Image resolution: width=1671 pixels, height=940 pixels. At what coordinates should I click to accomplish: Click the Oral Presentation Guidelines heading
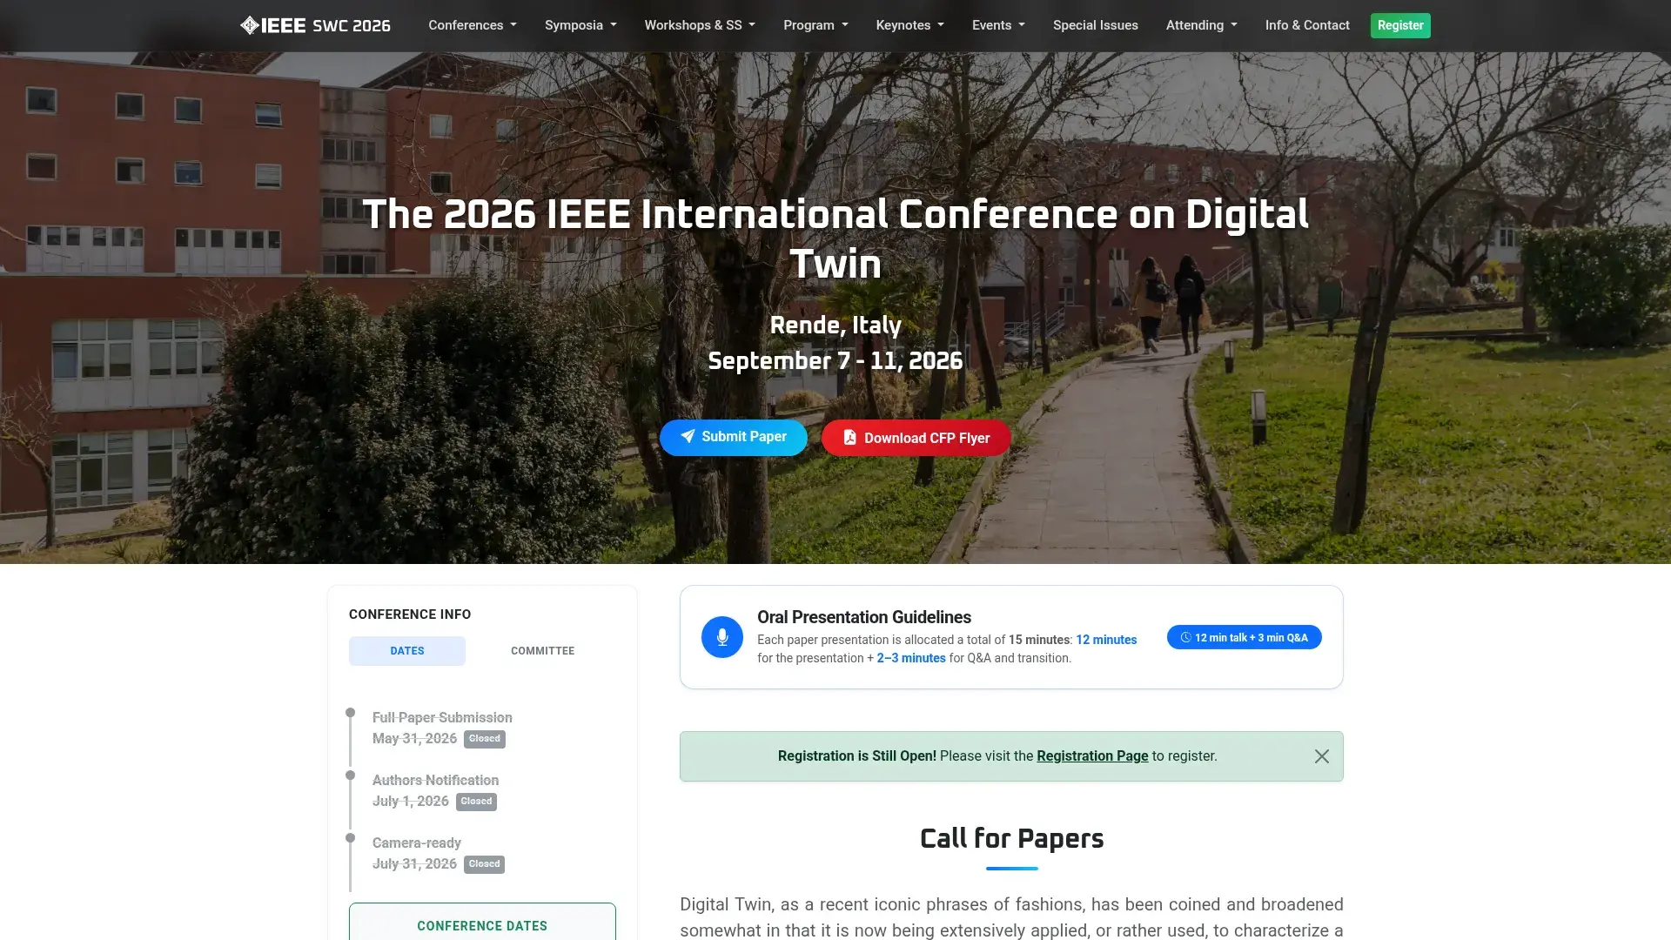[864, 617]
